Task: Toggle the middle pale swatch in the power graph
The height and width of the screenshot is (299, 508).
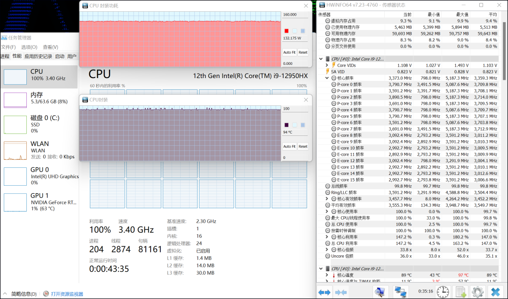Action: tap(294, 30)
